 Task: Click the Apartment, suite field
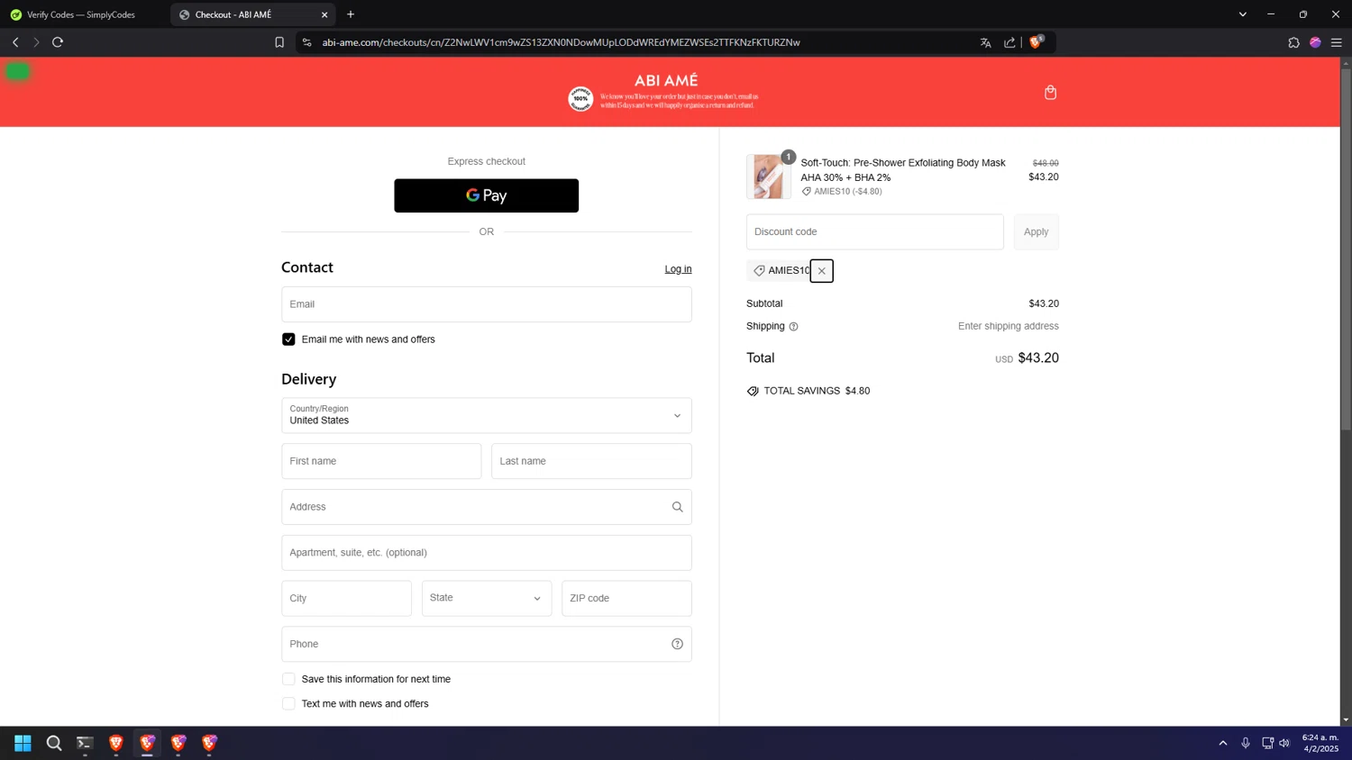click(487, 553)
